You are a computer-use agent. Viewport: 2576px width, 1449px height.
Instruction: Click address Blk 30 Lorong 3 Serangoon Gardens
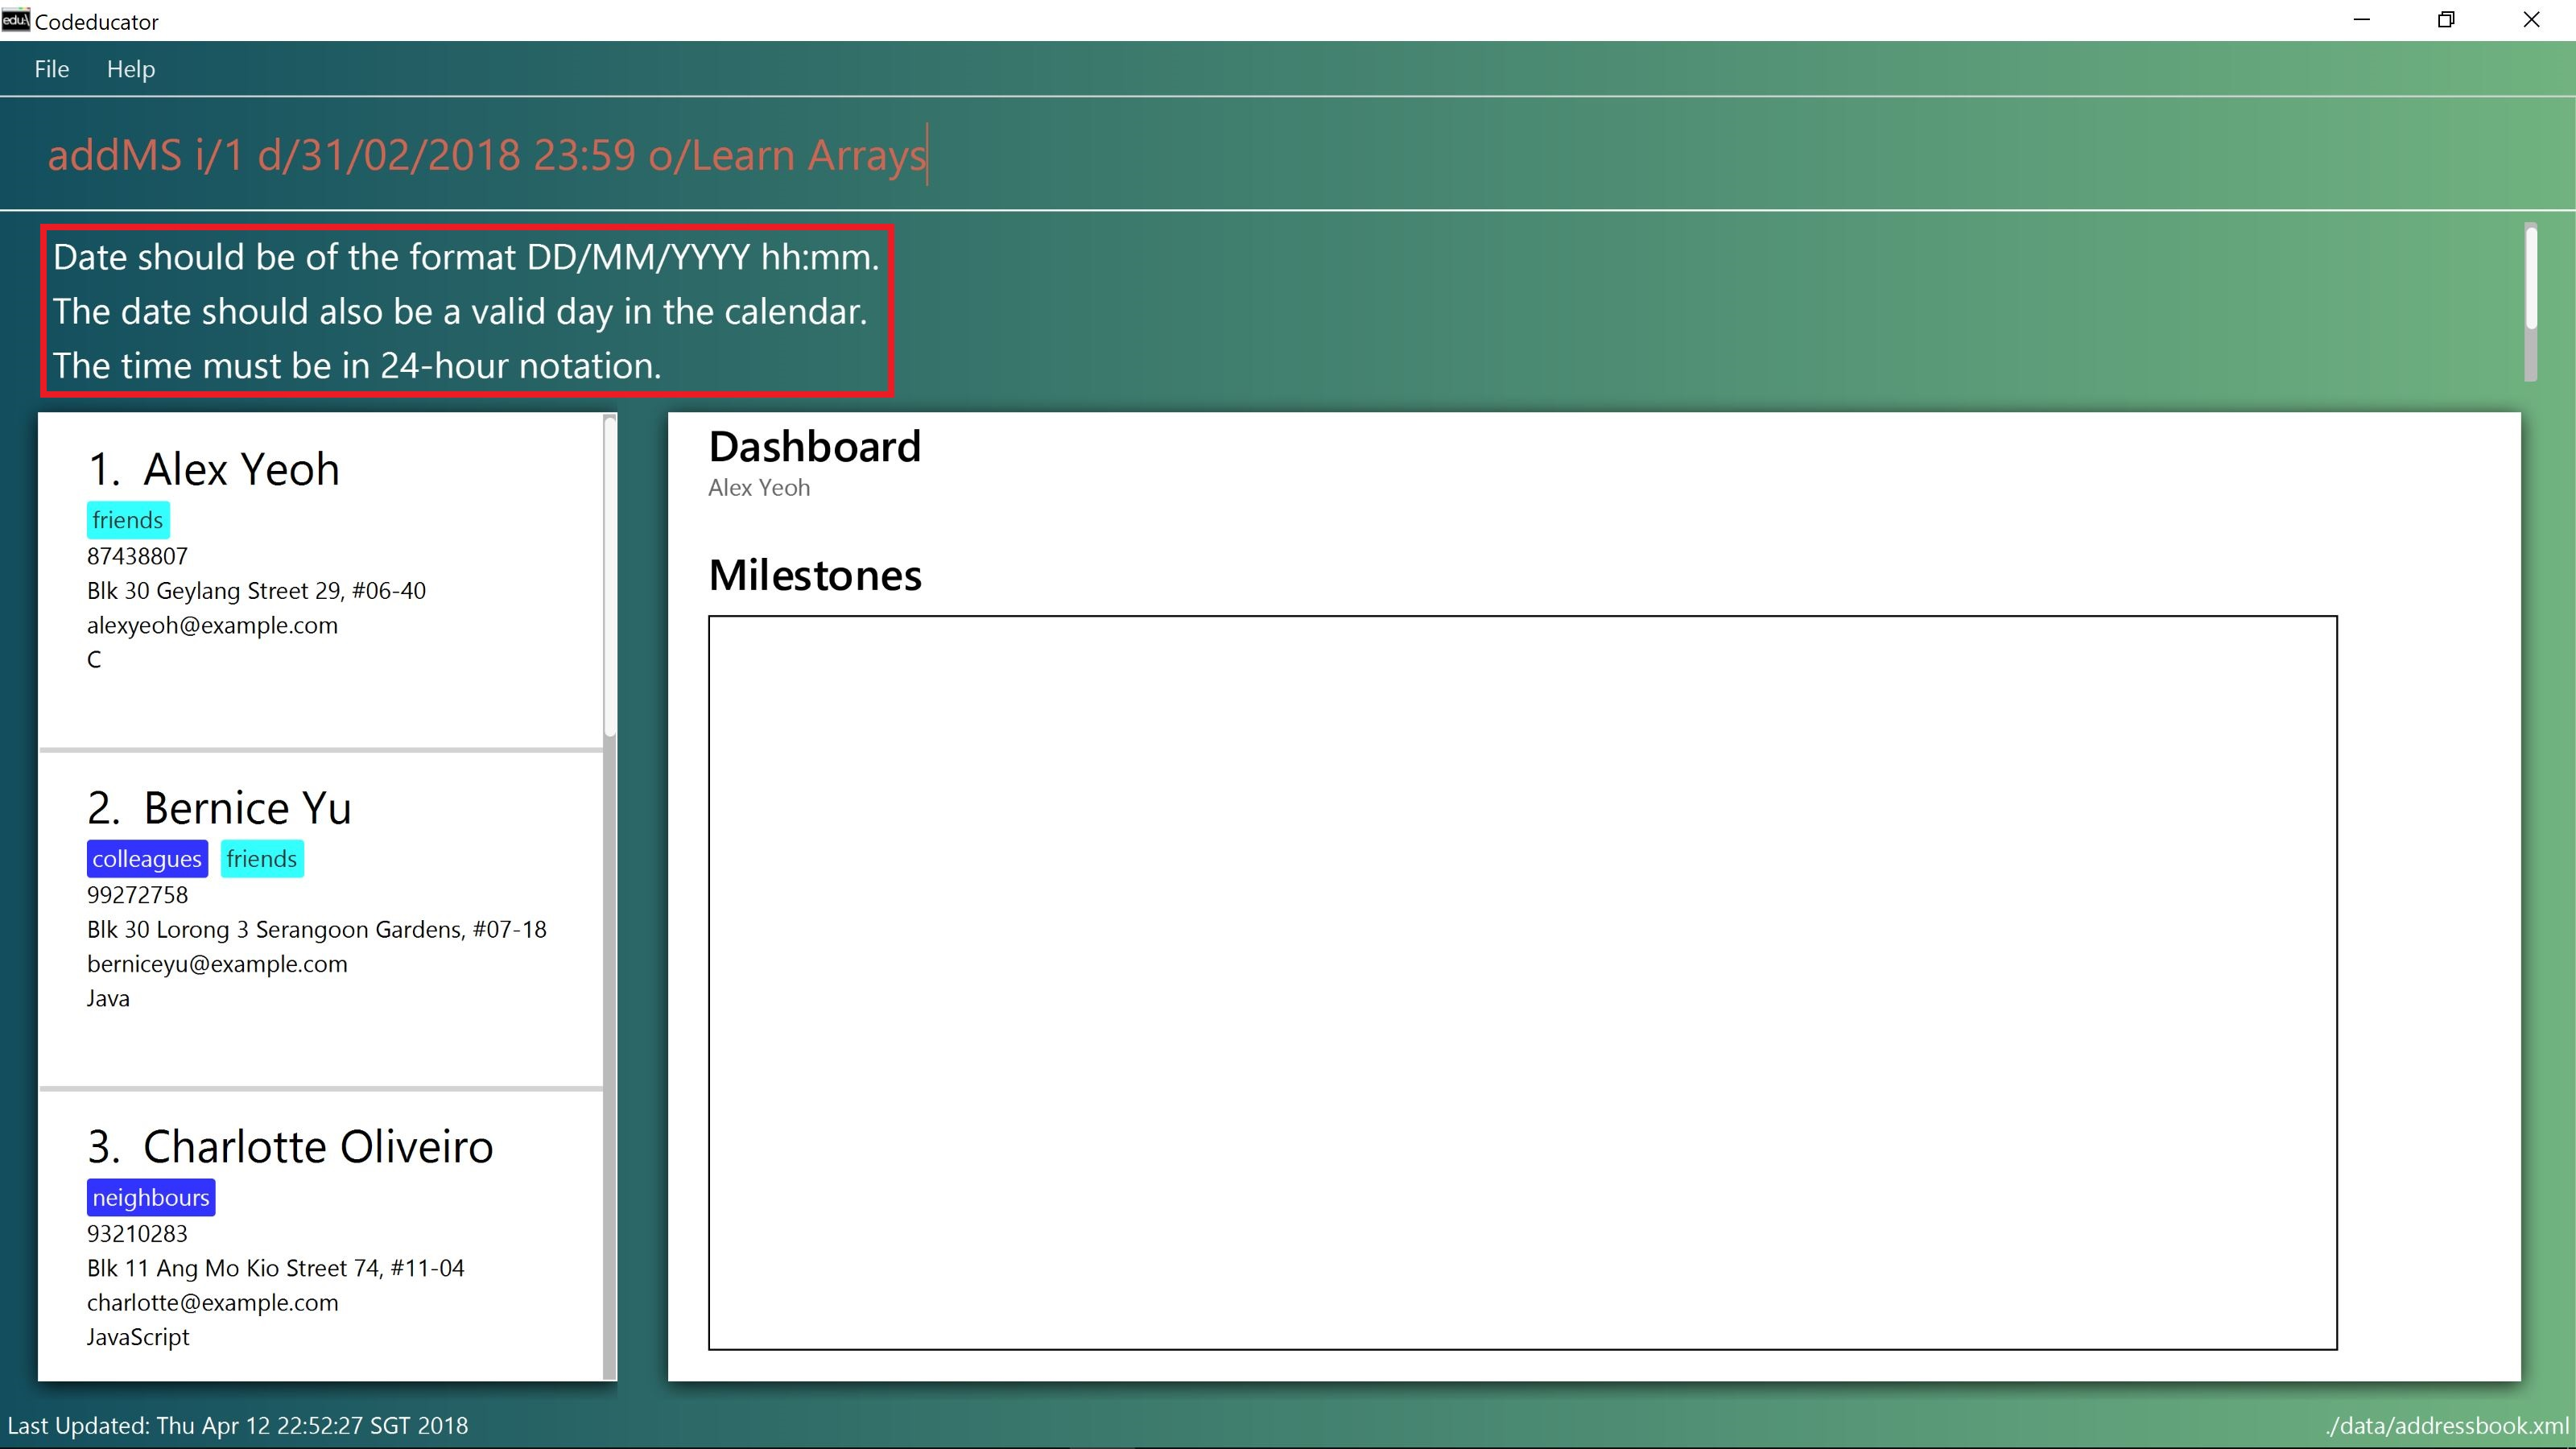(x=317, y=930)
